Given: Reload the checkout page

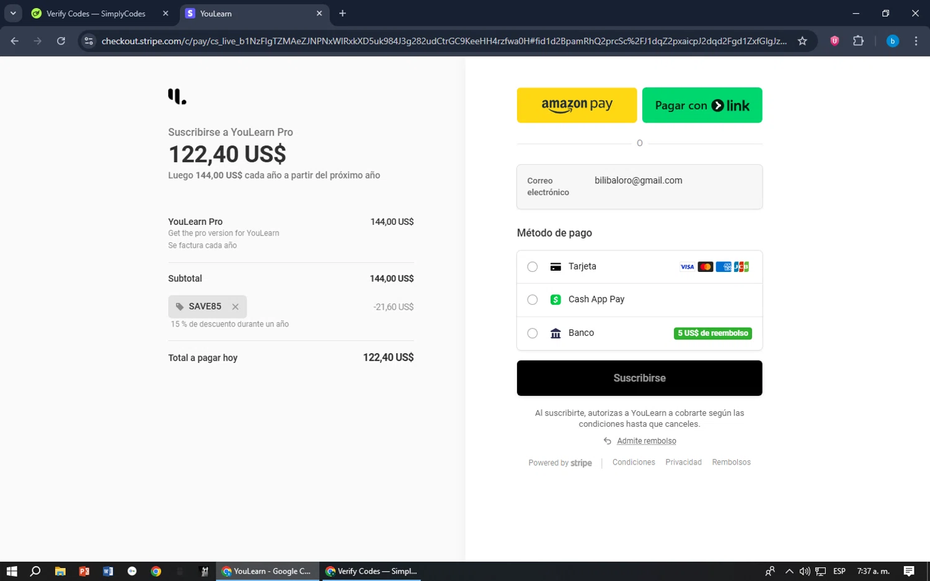Looking at the screenshot, I should [61, 41].
